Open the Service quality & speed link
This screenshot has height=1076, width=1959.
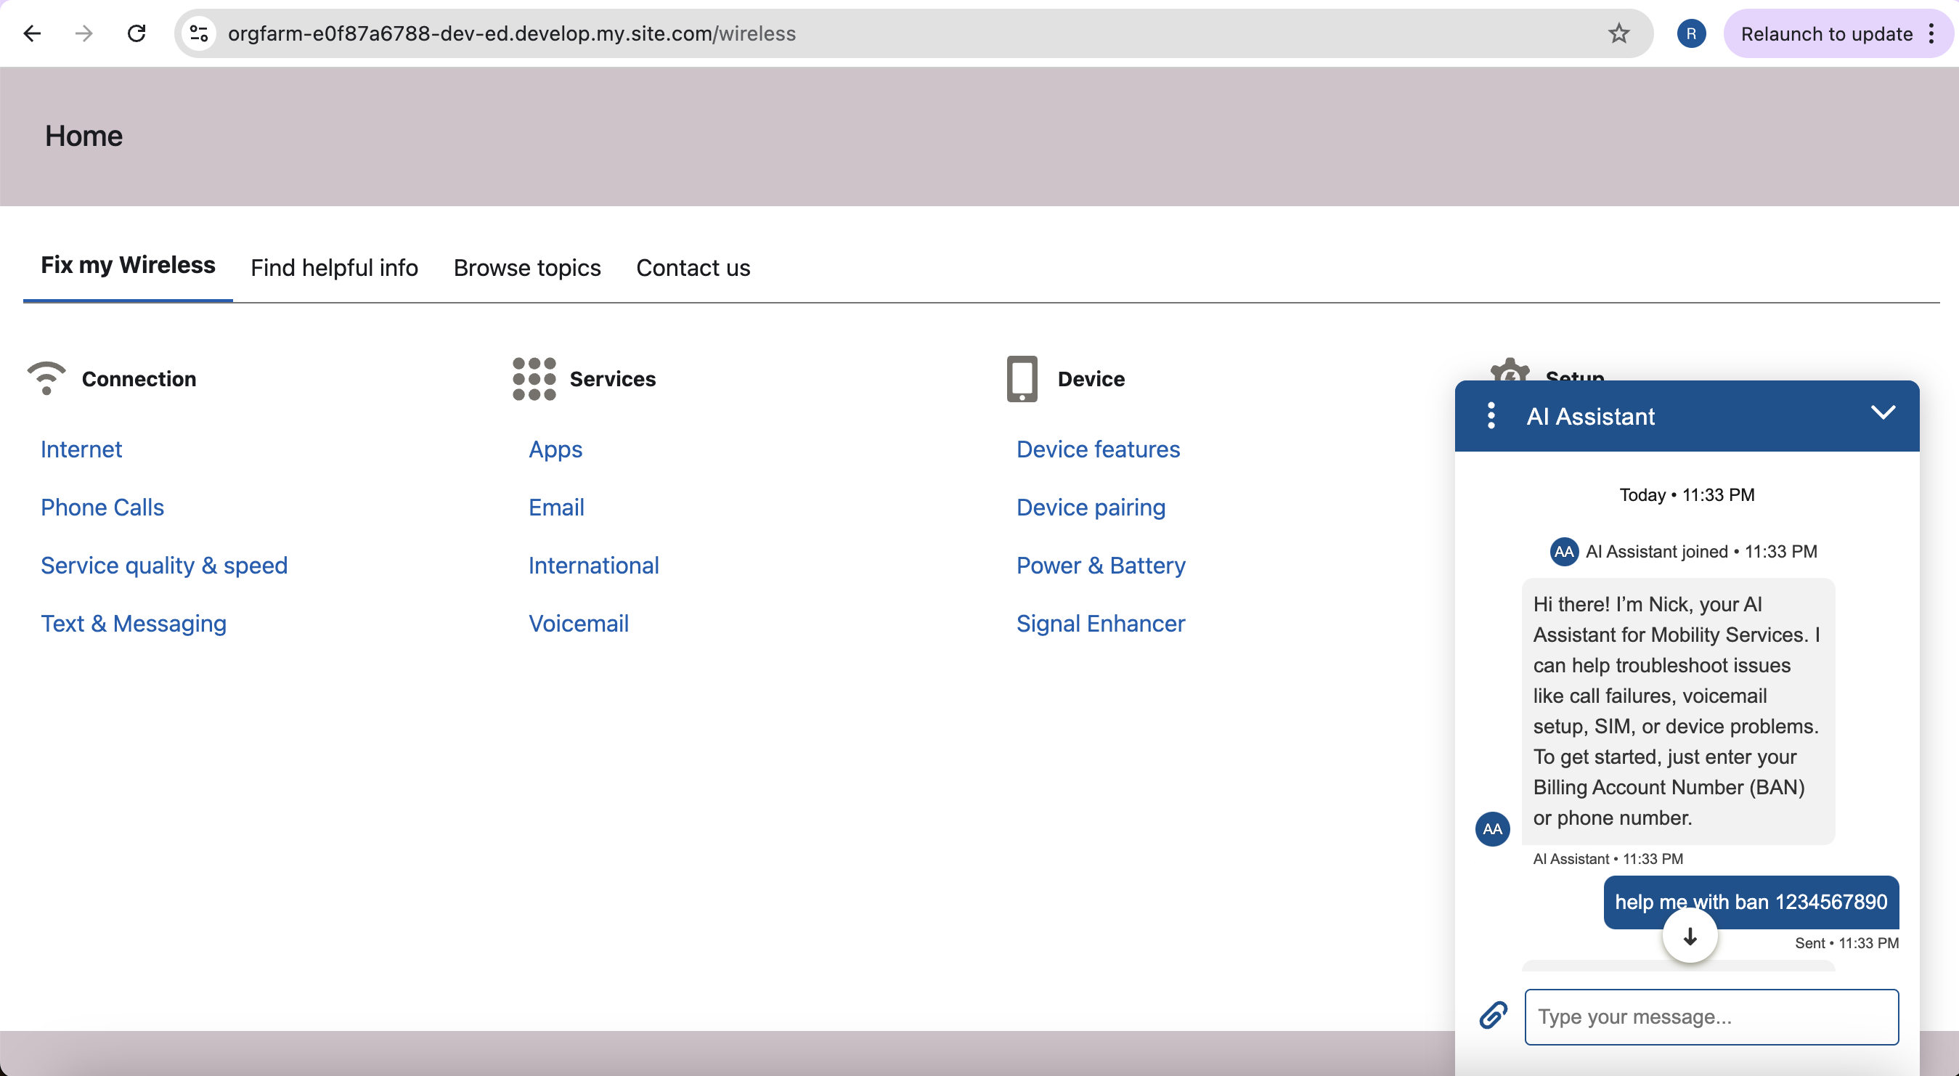[164, 565]
